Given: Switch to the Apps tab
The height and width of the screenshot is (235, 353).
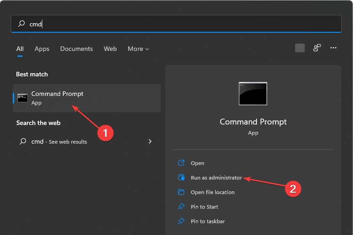Looking at the screenshot, I should click(42, 49).
